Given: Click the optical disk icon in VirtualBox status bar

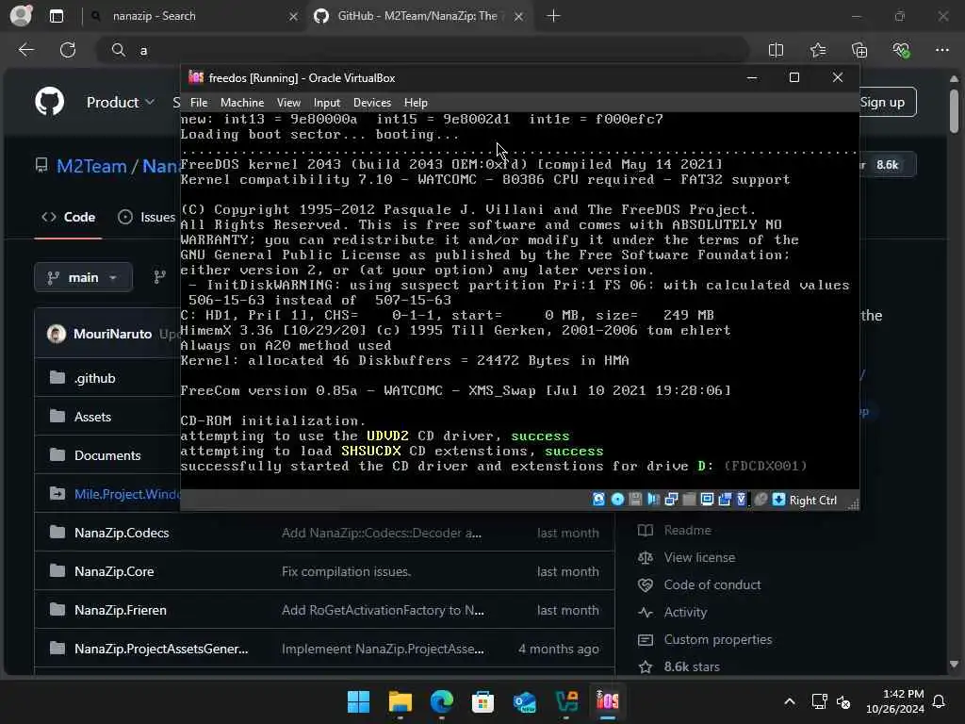Looking at the screenshot, I should click(617, 500).
